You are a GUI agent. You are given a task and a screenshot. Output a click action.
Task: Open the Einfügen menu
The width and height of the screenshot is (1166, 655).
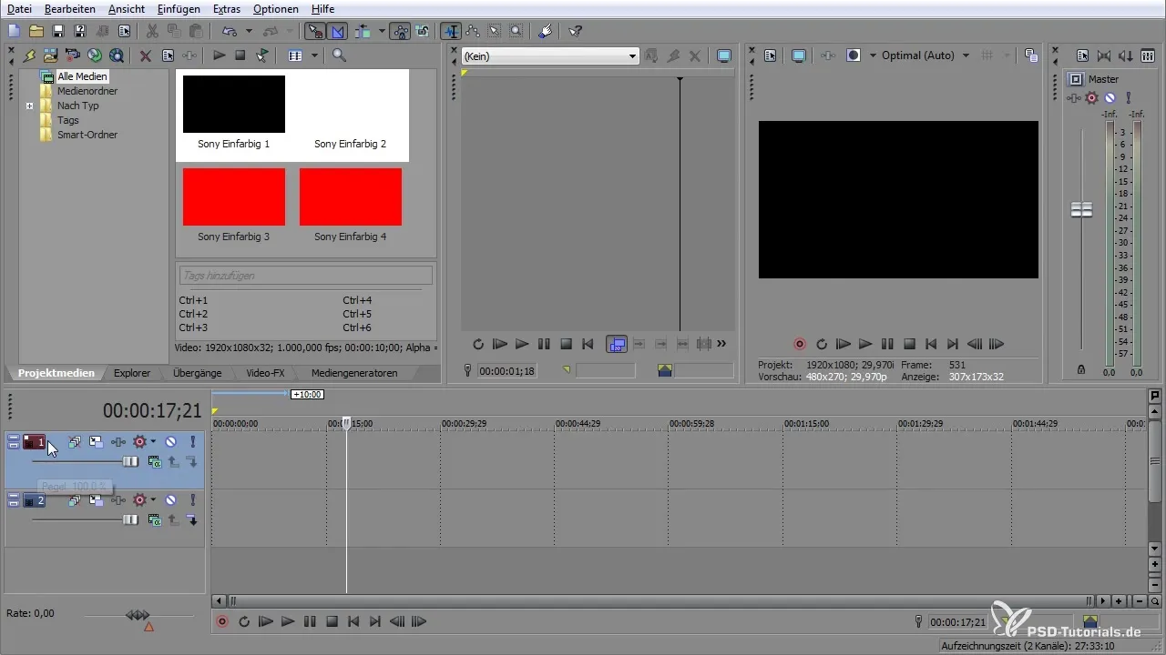coord(179,9)
